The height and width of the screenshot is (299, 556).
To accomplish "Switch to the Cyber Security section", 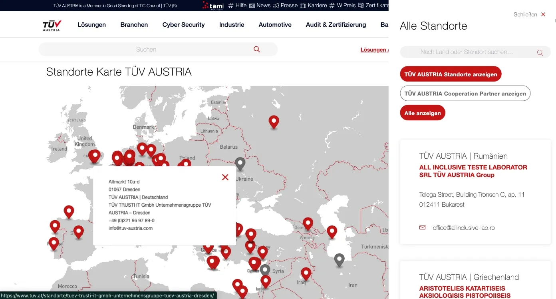I will [x=183, y=25].
